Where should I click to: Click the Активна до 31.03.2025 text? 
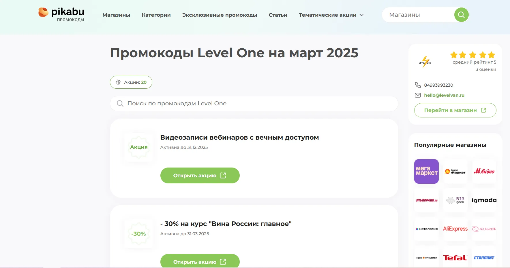pos(185,234)
